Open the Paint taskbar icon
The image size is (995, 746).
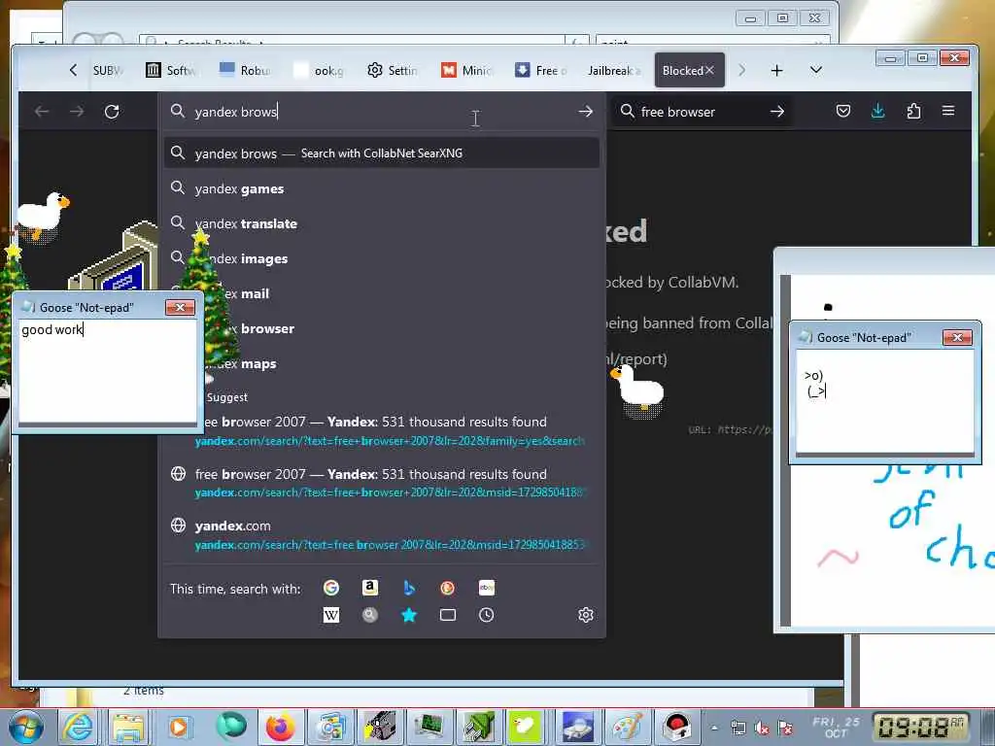pyautogui.click(x=627, y=727)
